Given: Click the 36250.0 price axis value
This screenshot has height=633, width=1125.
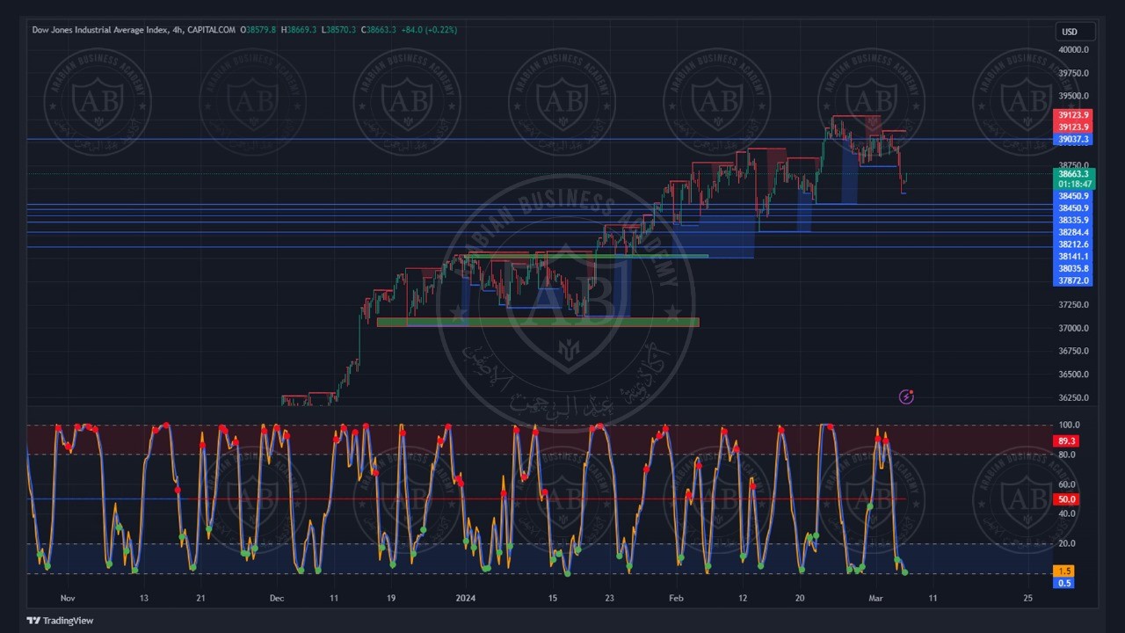Looking at the screenshot, I should [x=1073, y=398].
